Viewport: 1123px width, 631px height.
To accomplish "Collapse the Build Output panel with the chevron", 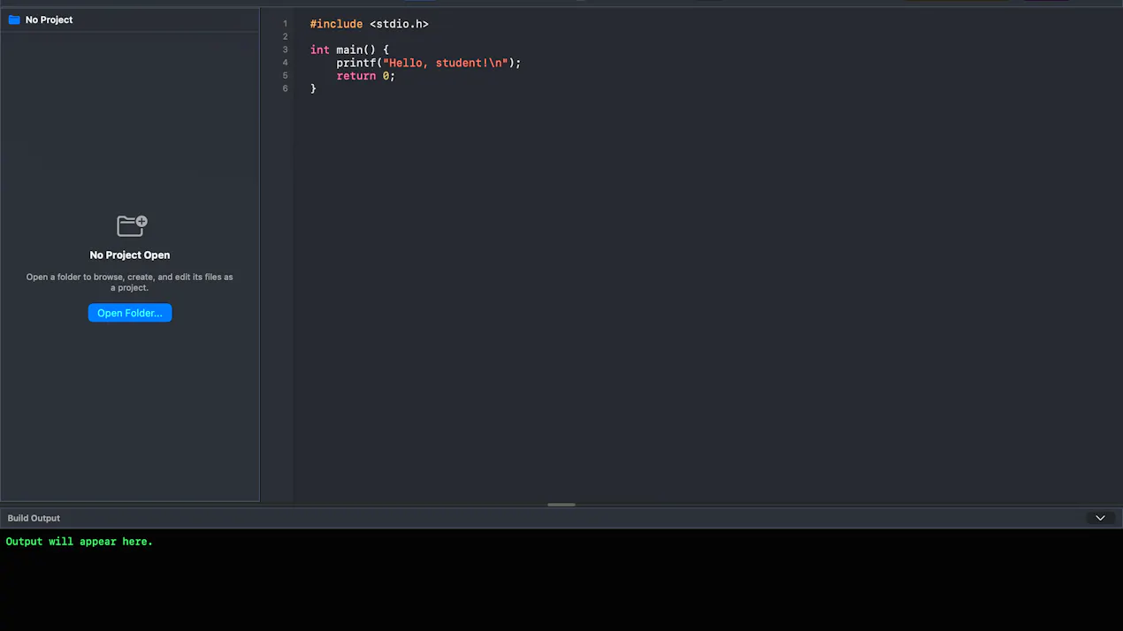I will 1100,518.
